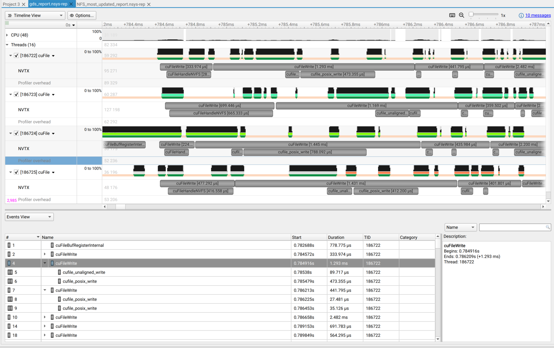554x348 pixels.
Task: Expand the CPU (48) row
Action: [x=6, y=35]
